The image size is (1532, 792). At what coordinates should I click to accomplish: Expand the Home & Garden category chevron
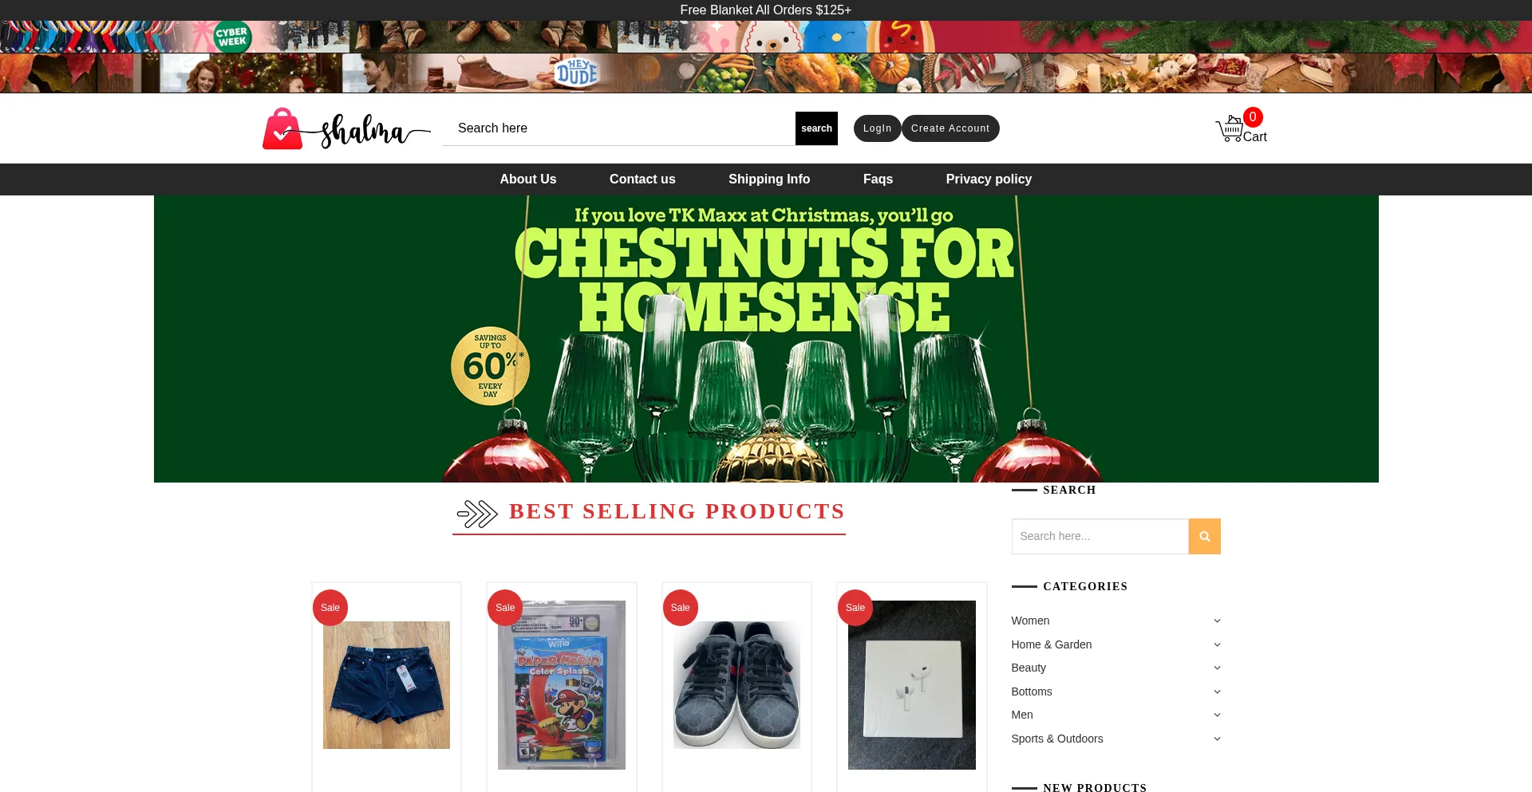click(1217, 645)
